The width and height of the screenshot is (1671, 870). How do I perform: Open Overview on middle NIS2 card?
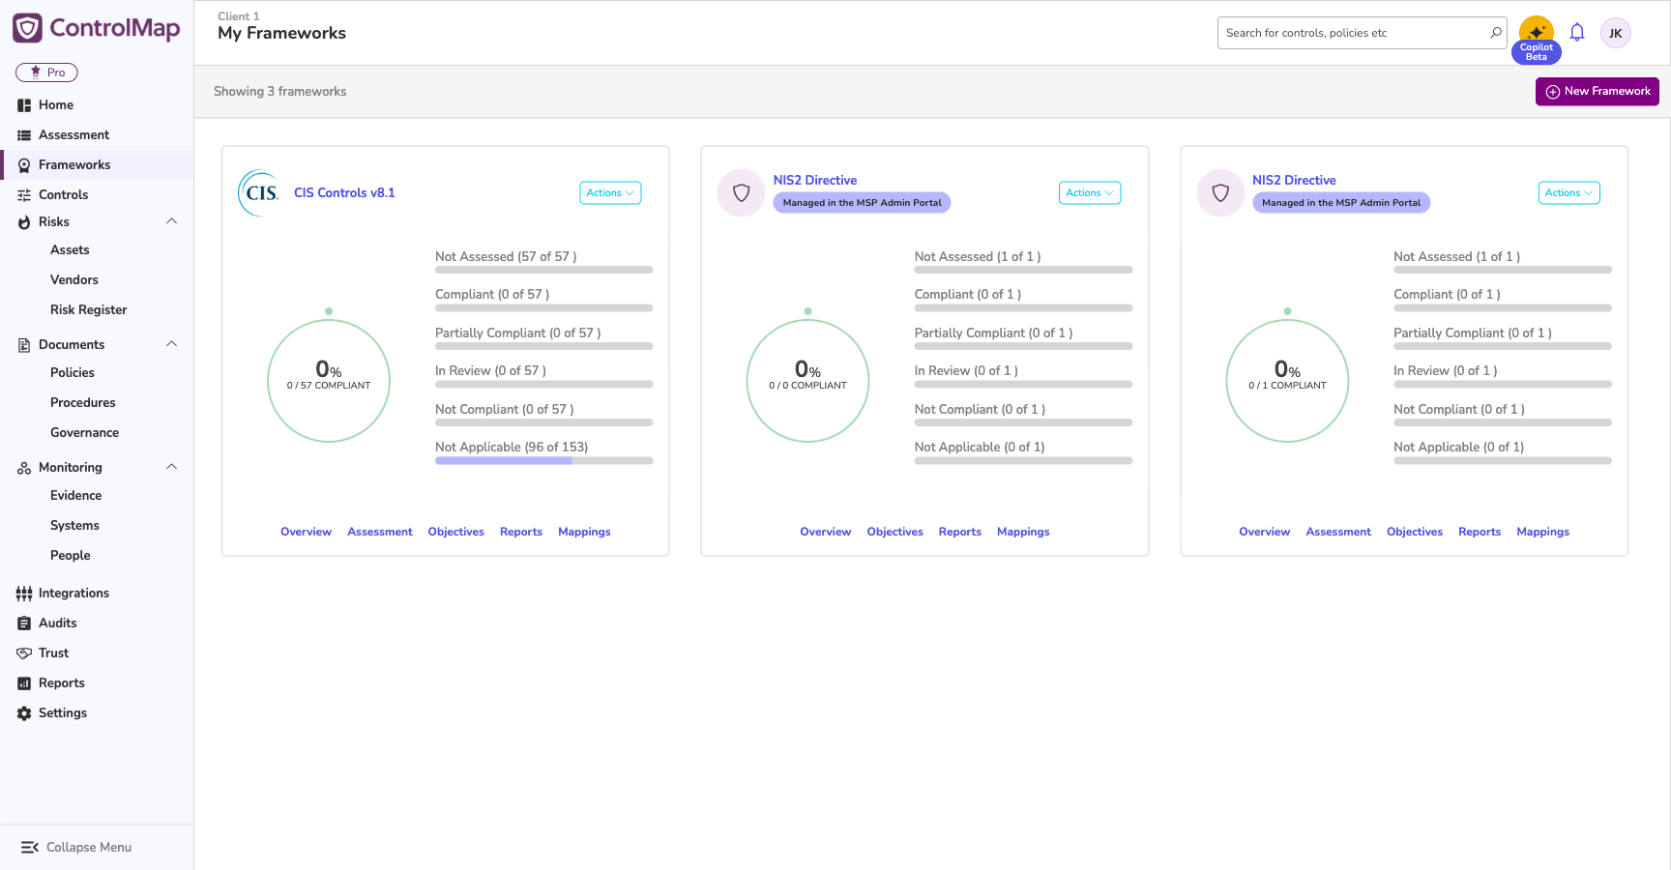(826, 533)
